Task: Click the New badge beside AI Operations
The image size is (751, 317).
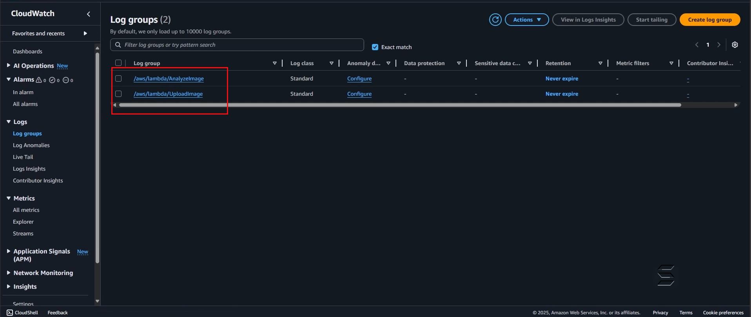Action: pos(62,66)
